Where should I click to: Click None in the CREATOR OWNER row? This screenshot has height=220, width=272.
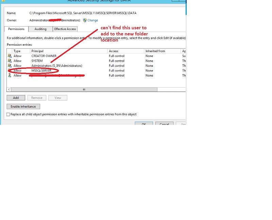pos(149,56)
